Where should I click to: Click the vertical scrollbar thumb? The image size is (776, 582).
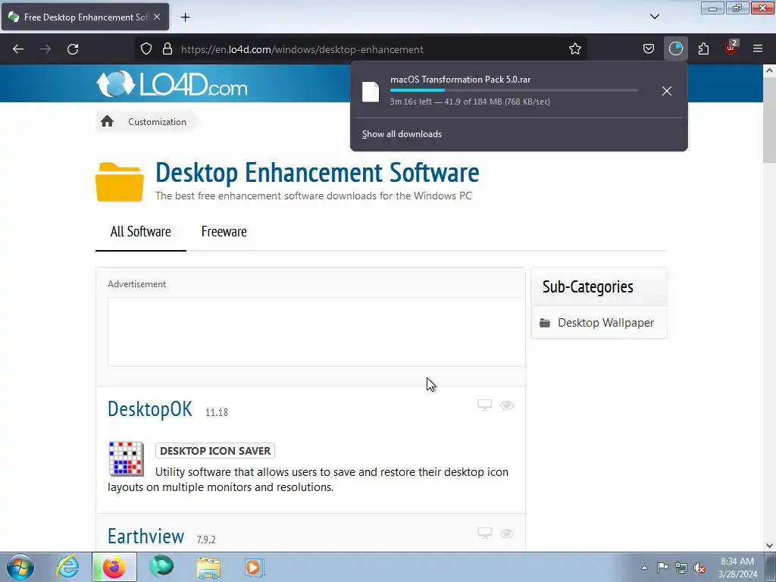tap(769, 120)
